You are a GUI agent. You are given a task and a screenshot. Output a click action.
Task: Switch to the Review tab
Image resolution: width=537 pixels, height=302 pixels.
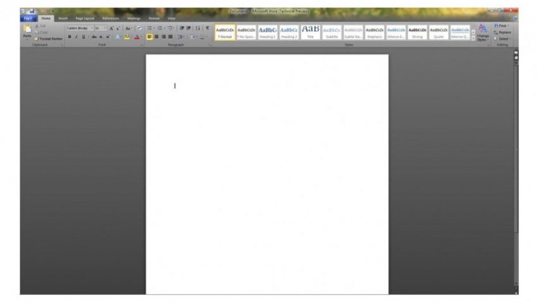pos(154,18)
